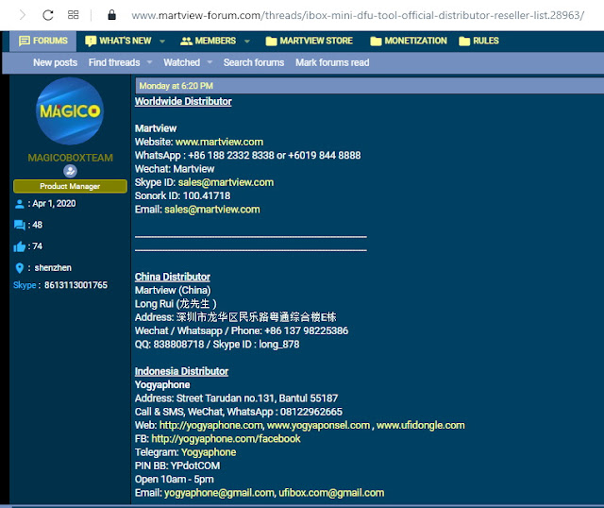Click yogyaphone@gmail.com email link
Viewport: 604px width, 508px height.
(x=219, y=493)
